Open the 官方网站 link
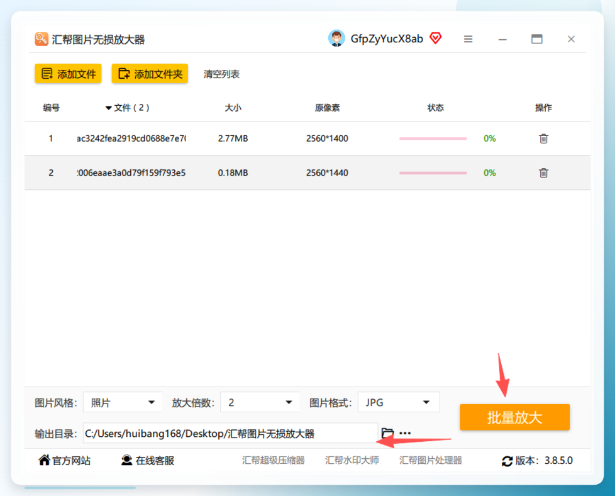615x496 pixels. pyautogui.click(x=72, y=460)
